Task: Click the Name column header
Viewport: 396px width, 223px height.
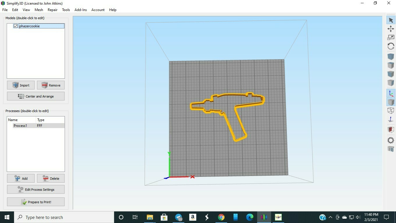Action: click(x=21, y=120)
